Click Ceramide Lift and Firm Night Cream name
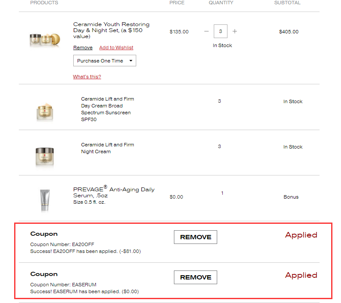341x303 pixels. [107, 148]
